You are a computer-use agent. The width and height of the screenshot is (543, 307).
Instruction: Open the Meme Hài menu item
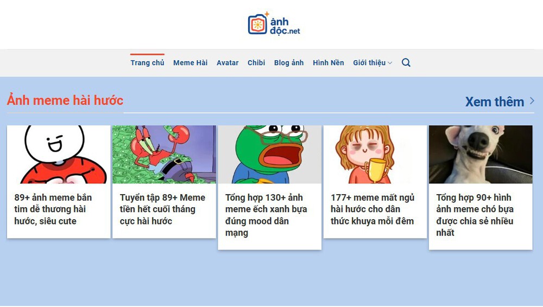[190, 63]
